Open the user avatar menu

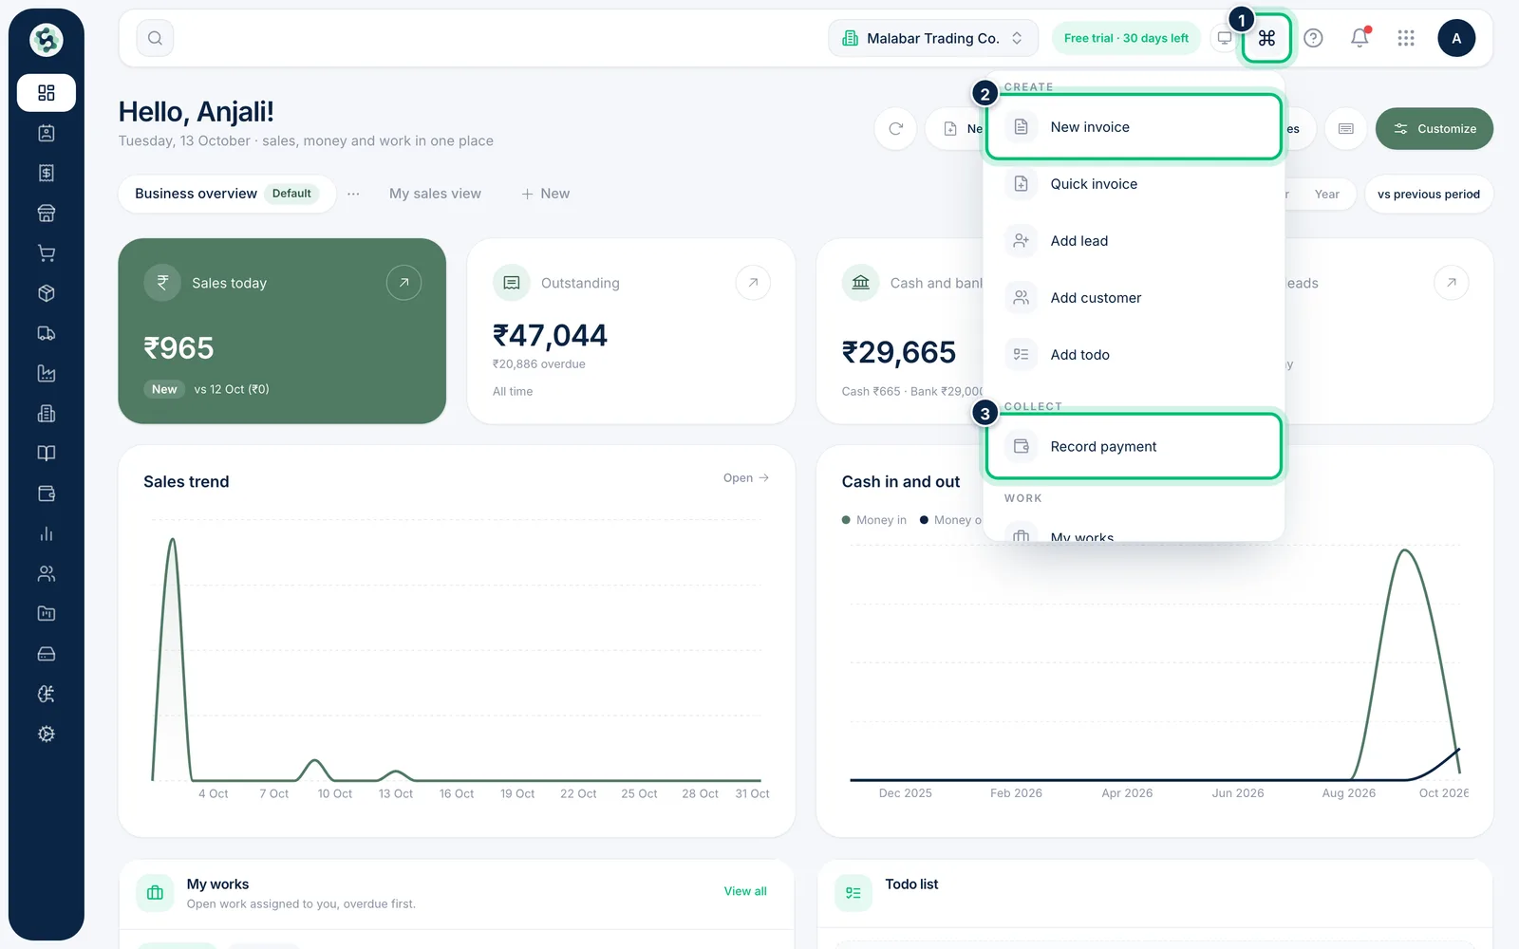coord(1456,38)
